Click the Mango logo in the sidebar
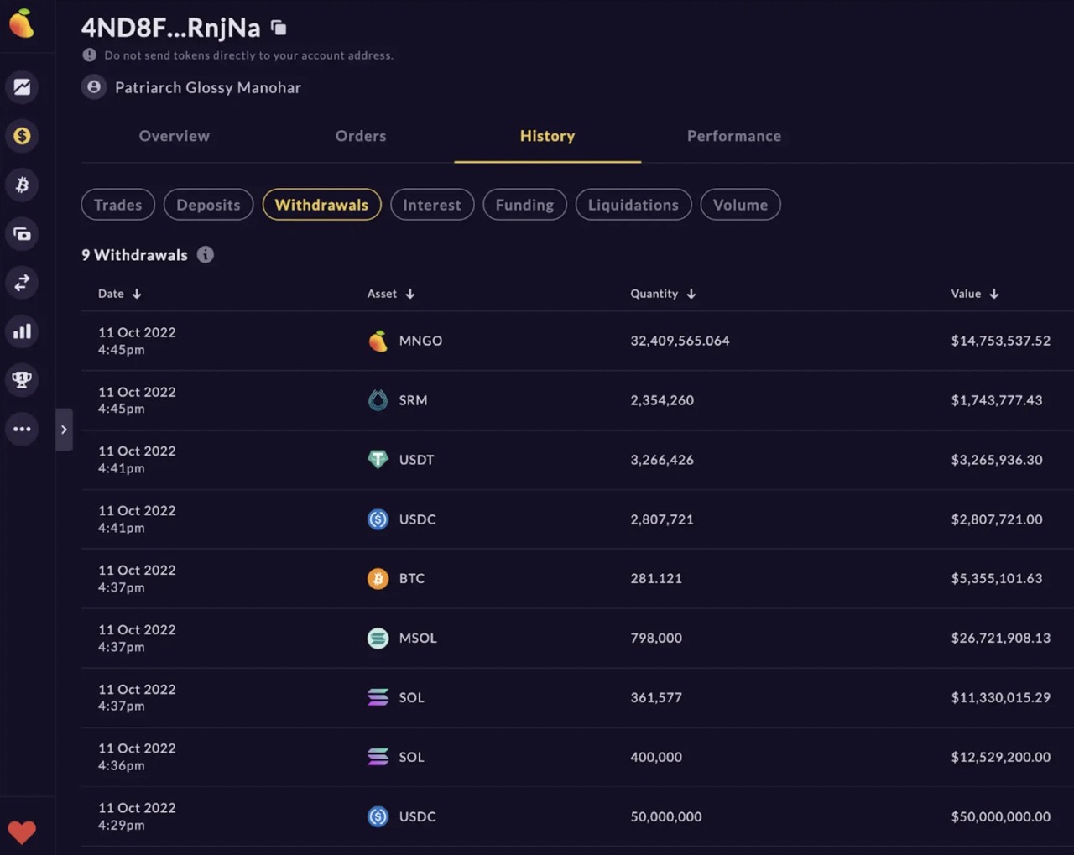This screenshot has height=855, width=1074. (x=22, y=23)
